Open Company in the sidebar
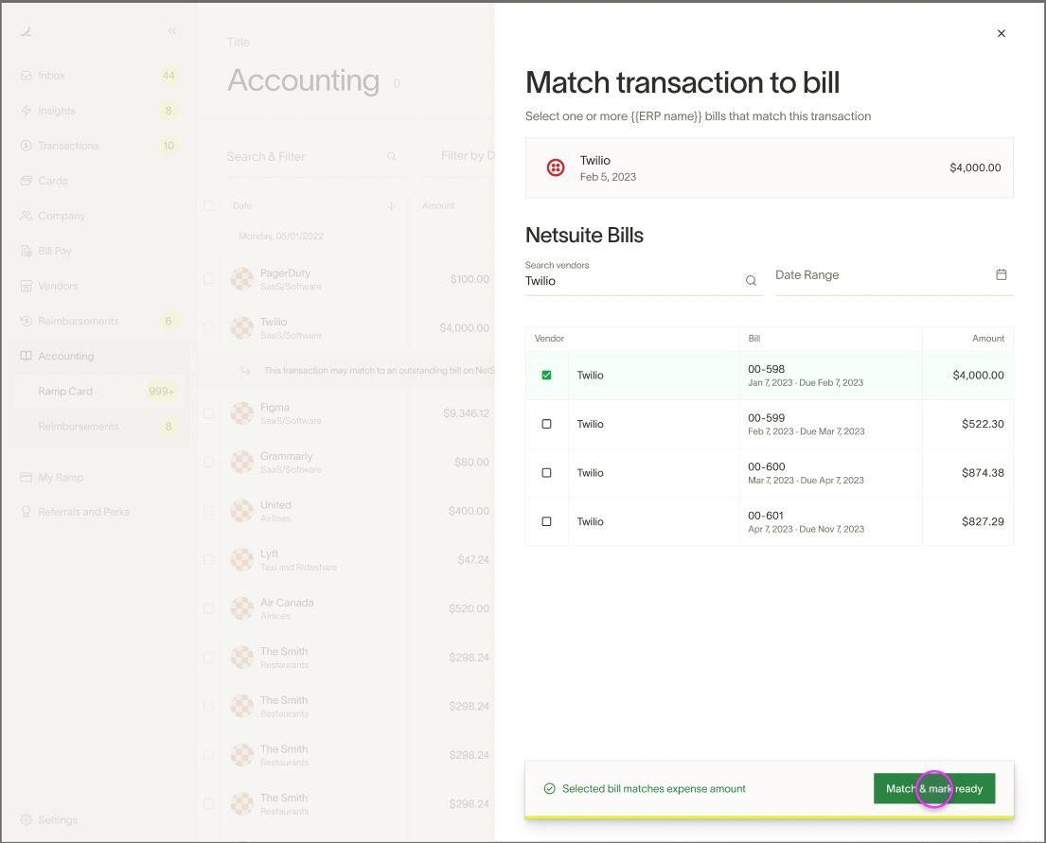This screenshot has height=843, width=1046. [98, 216]
